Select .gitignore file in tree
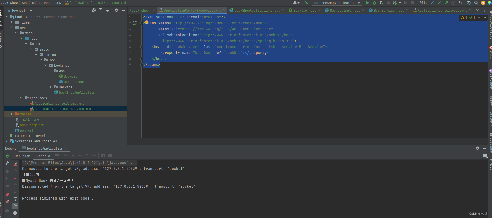This screenshot has height=218, width=492. 29,119
